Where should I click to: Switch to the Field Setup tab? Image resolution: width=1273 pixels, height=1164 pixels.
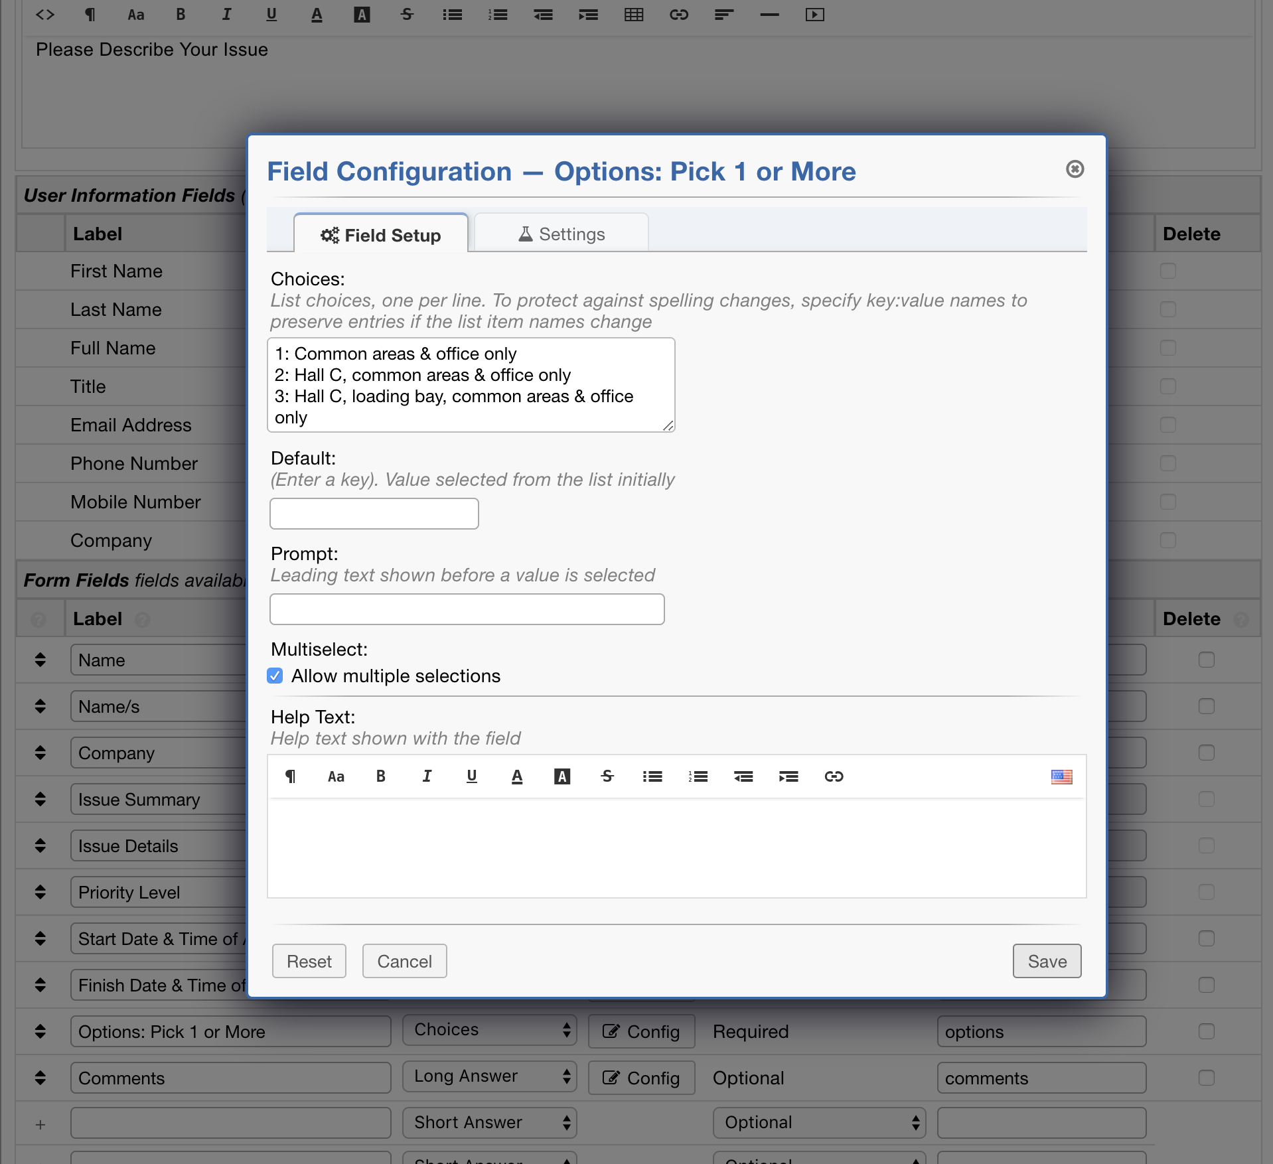click(380, 234)
